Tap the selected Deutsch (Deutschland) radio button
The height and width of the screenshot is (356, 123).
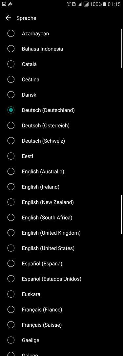[11, 110]
